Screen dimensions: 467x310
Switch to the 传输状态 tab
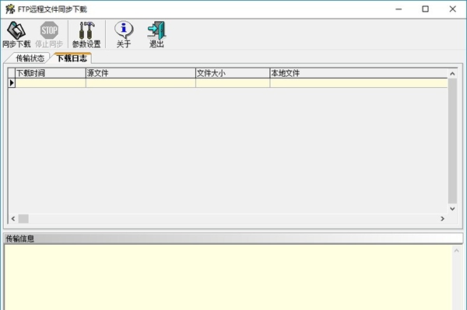[x=30, y=58]
